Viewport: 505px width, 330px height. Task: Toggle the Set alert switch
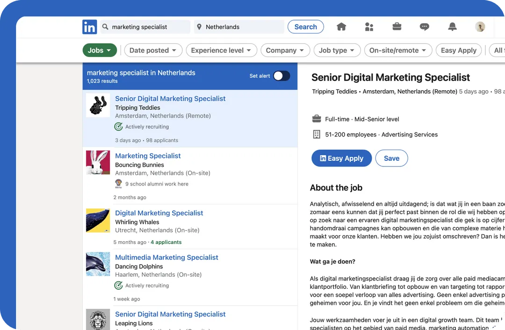(281, 76)
